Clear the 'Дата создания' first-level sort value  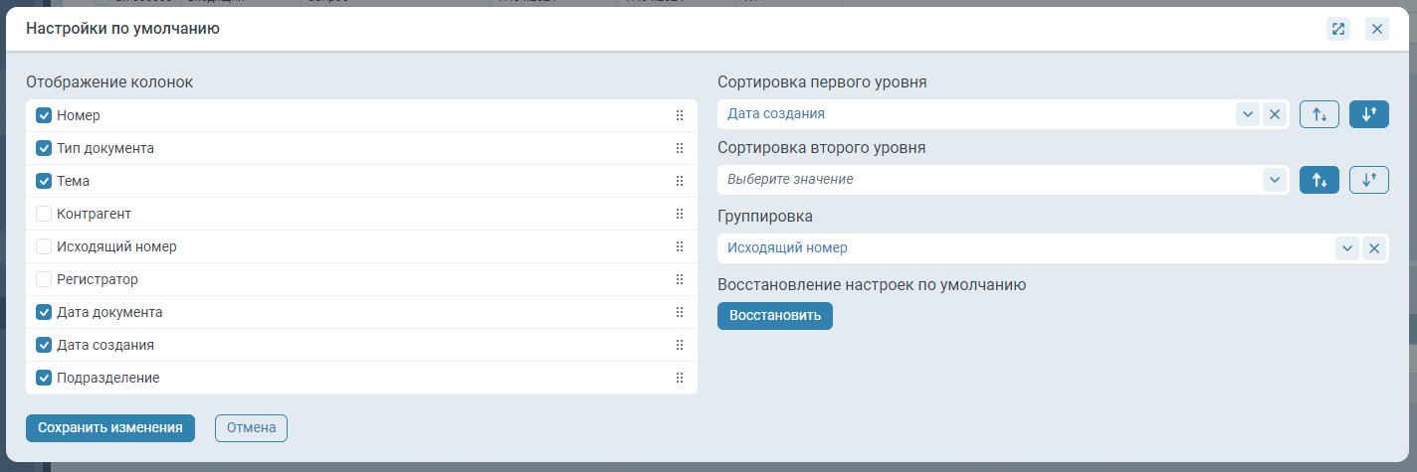1274,114
